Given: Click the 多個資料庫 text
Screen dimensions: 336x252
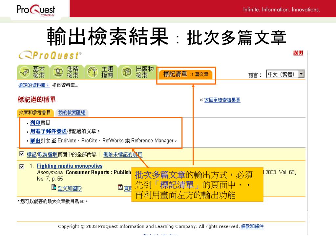Looking at the screenshot, I should click(x=65, y=85).
